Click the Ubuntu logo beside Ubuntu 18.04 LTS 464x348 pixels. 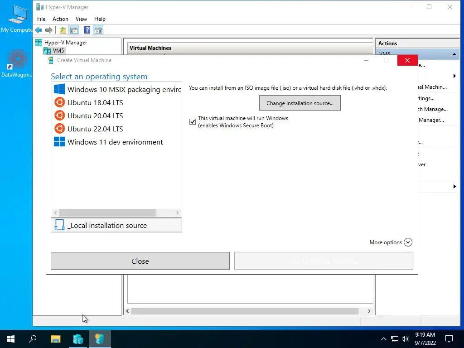(59, 102)
